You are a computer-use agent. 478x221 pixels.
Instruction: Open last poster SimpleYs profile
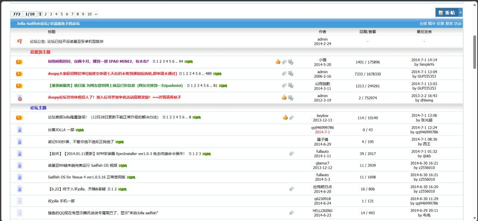click(x=427, y=64)
